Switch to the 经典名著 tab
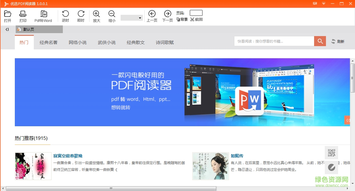This screenshot has height=191, width=355. point(48,42)
